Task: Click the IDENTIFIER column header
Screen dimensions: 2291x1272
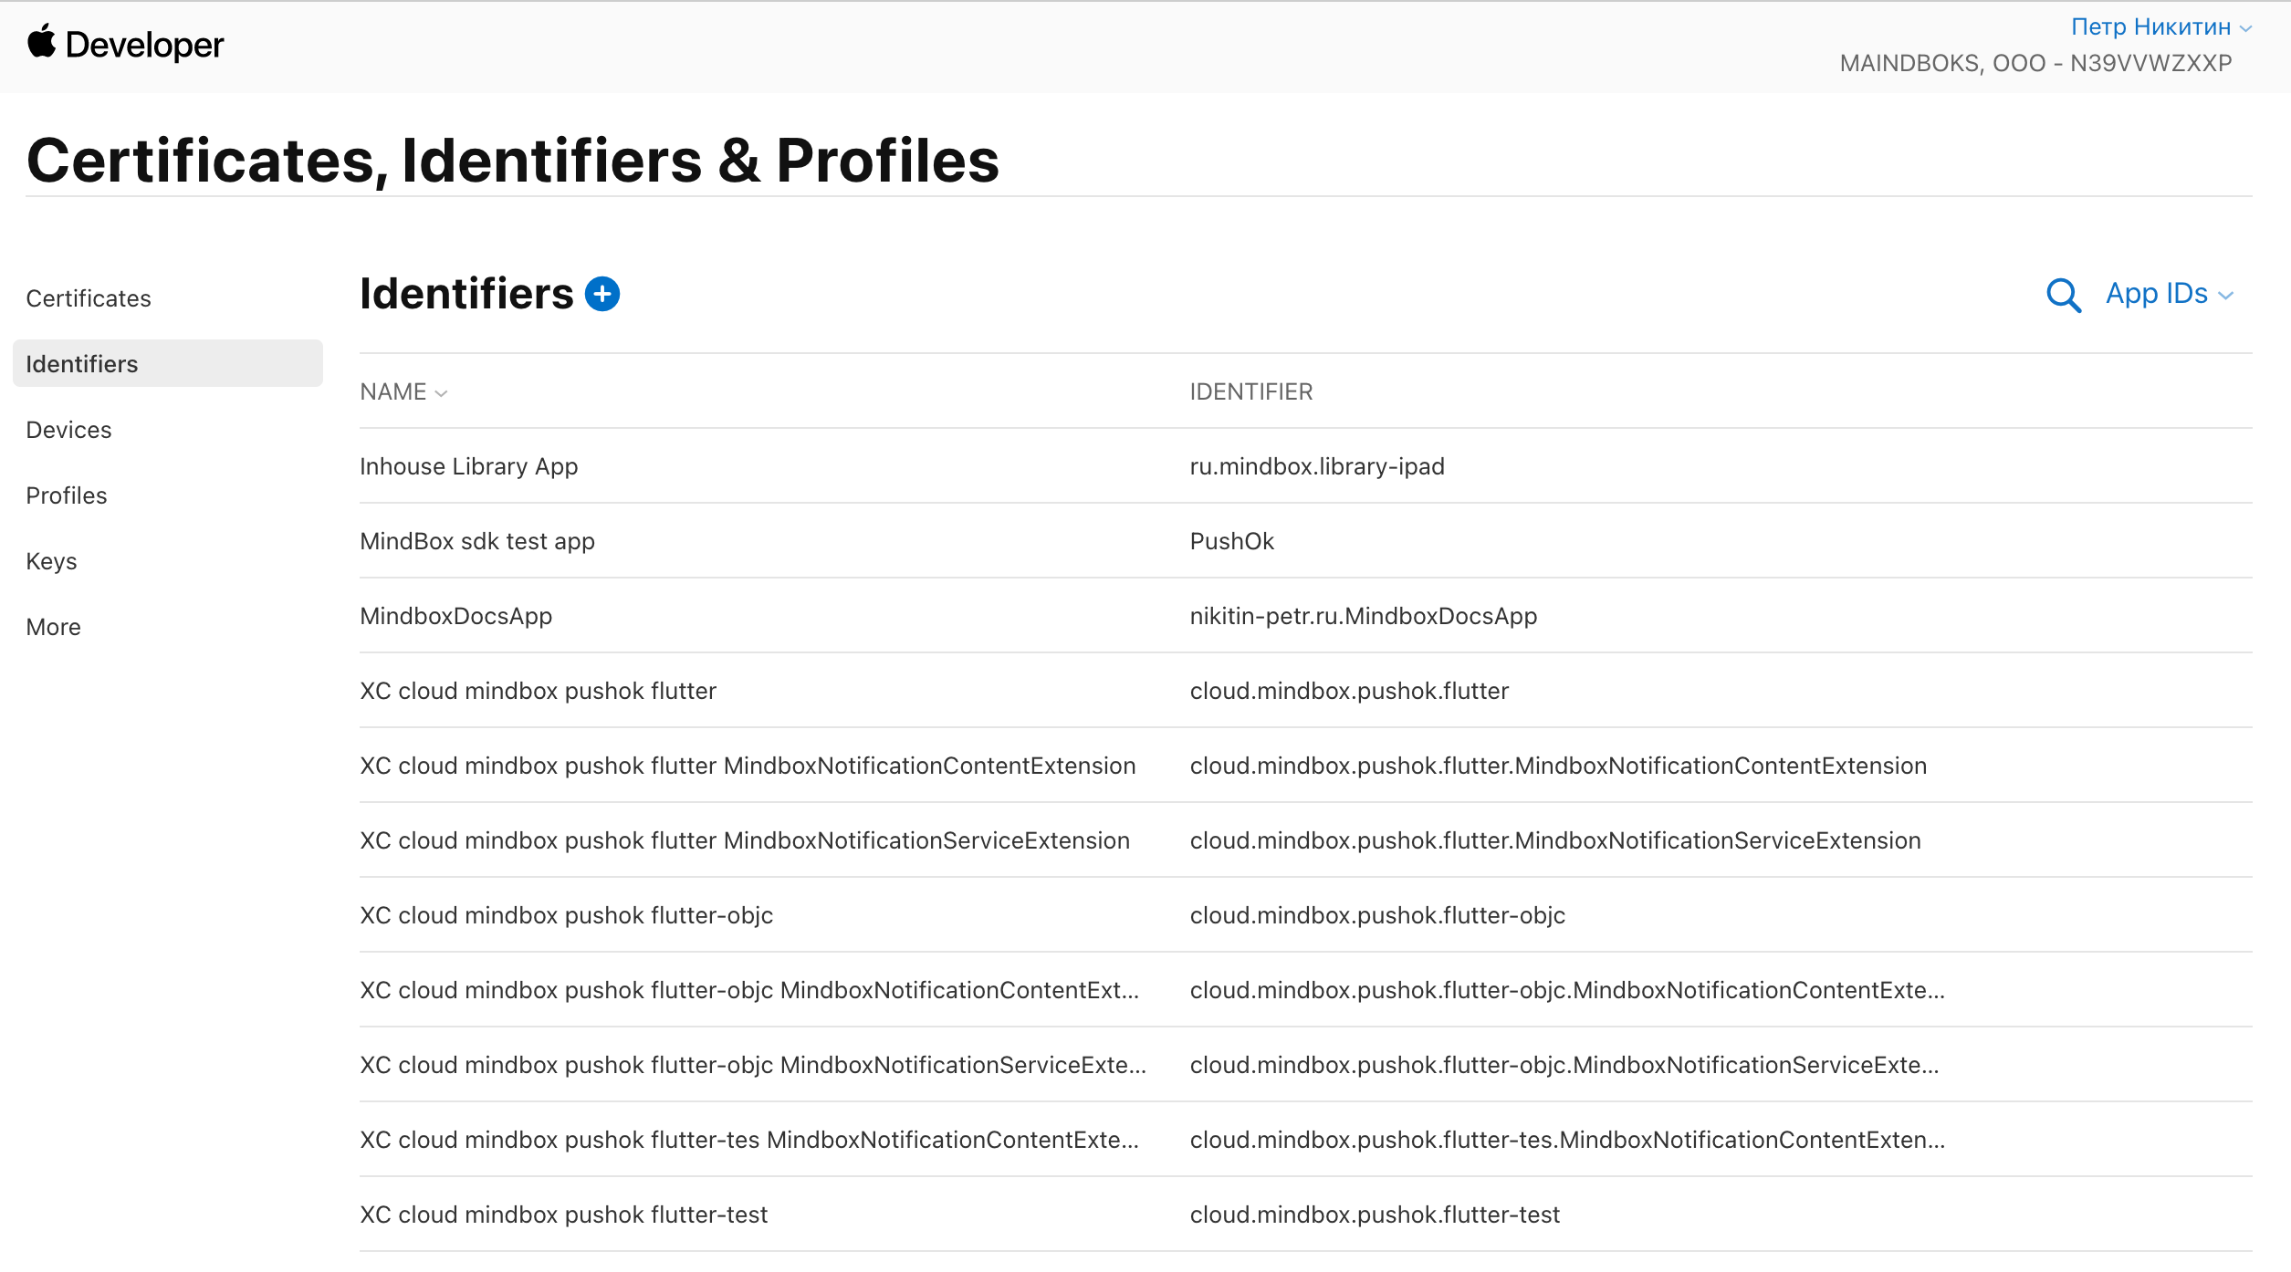Action: (1251, 391)
